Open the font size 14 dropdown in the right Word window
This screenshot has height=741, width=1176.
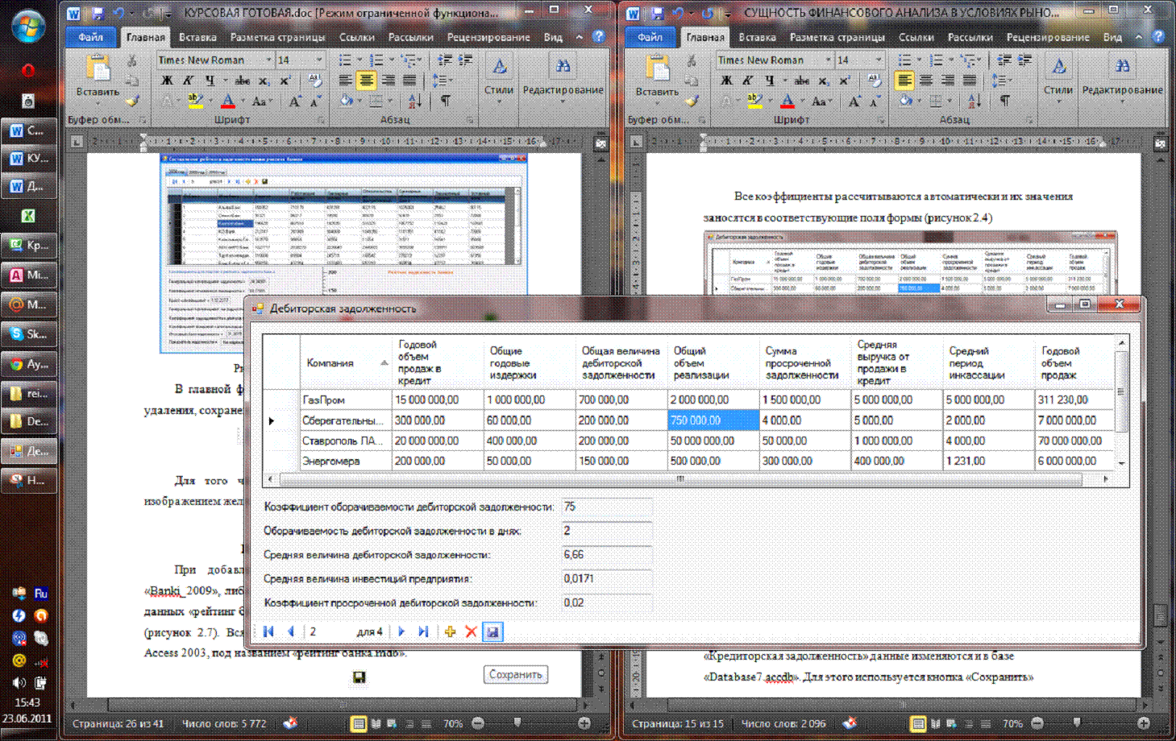tap(878, 60)
